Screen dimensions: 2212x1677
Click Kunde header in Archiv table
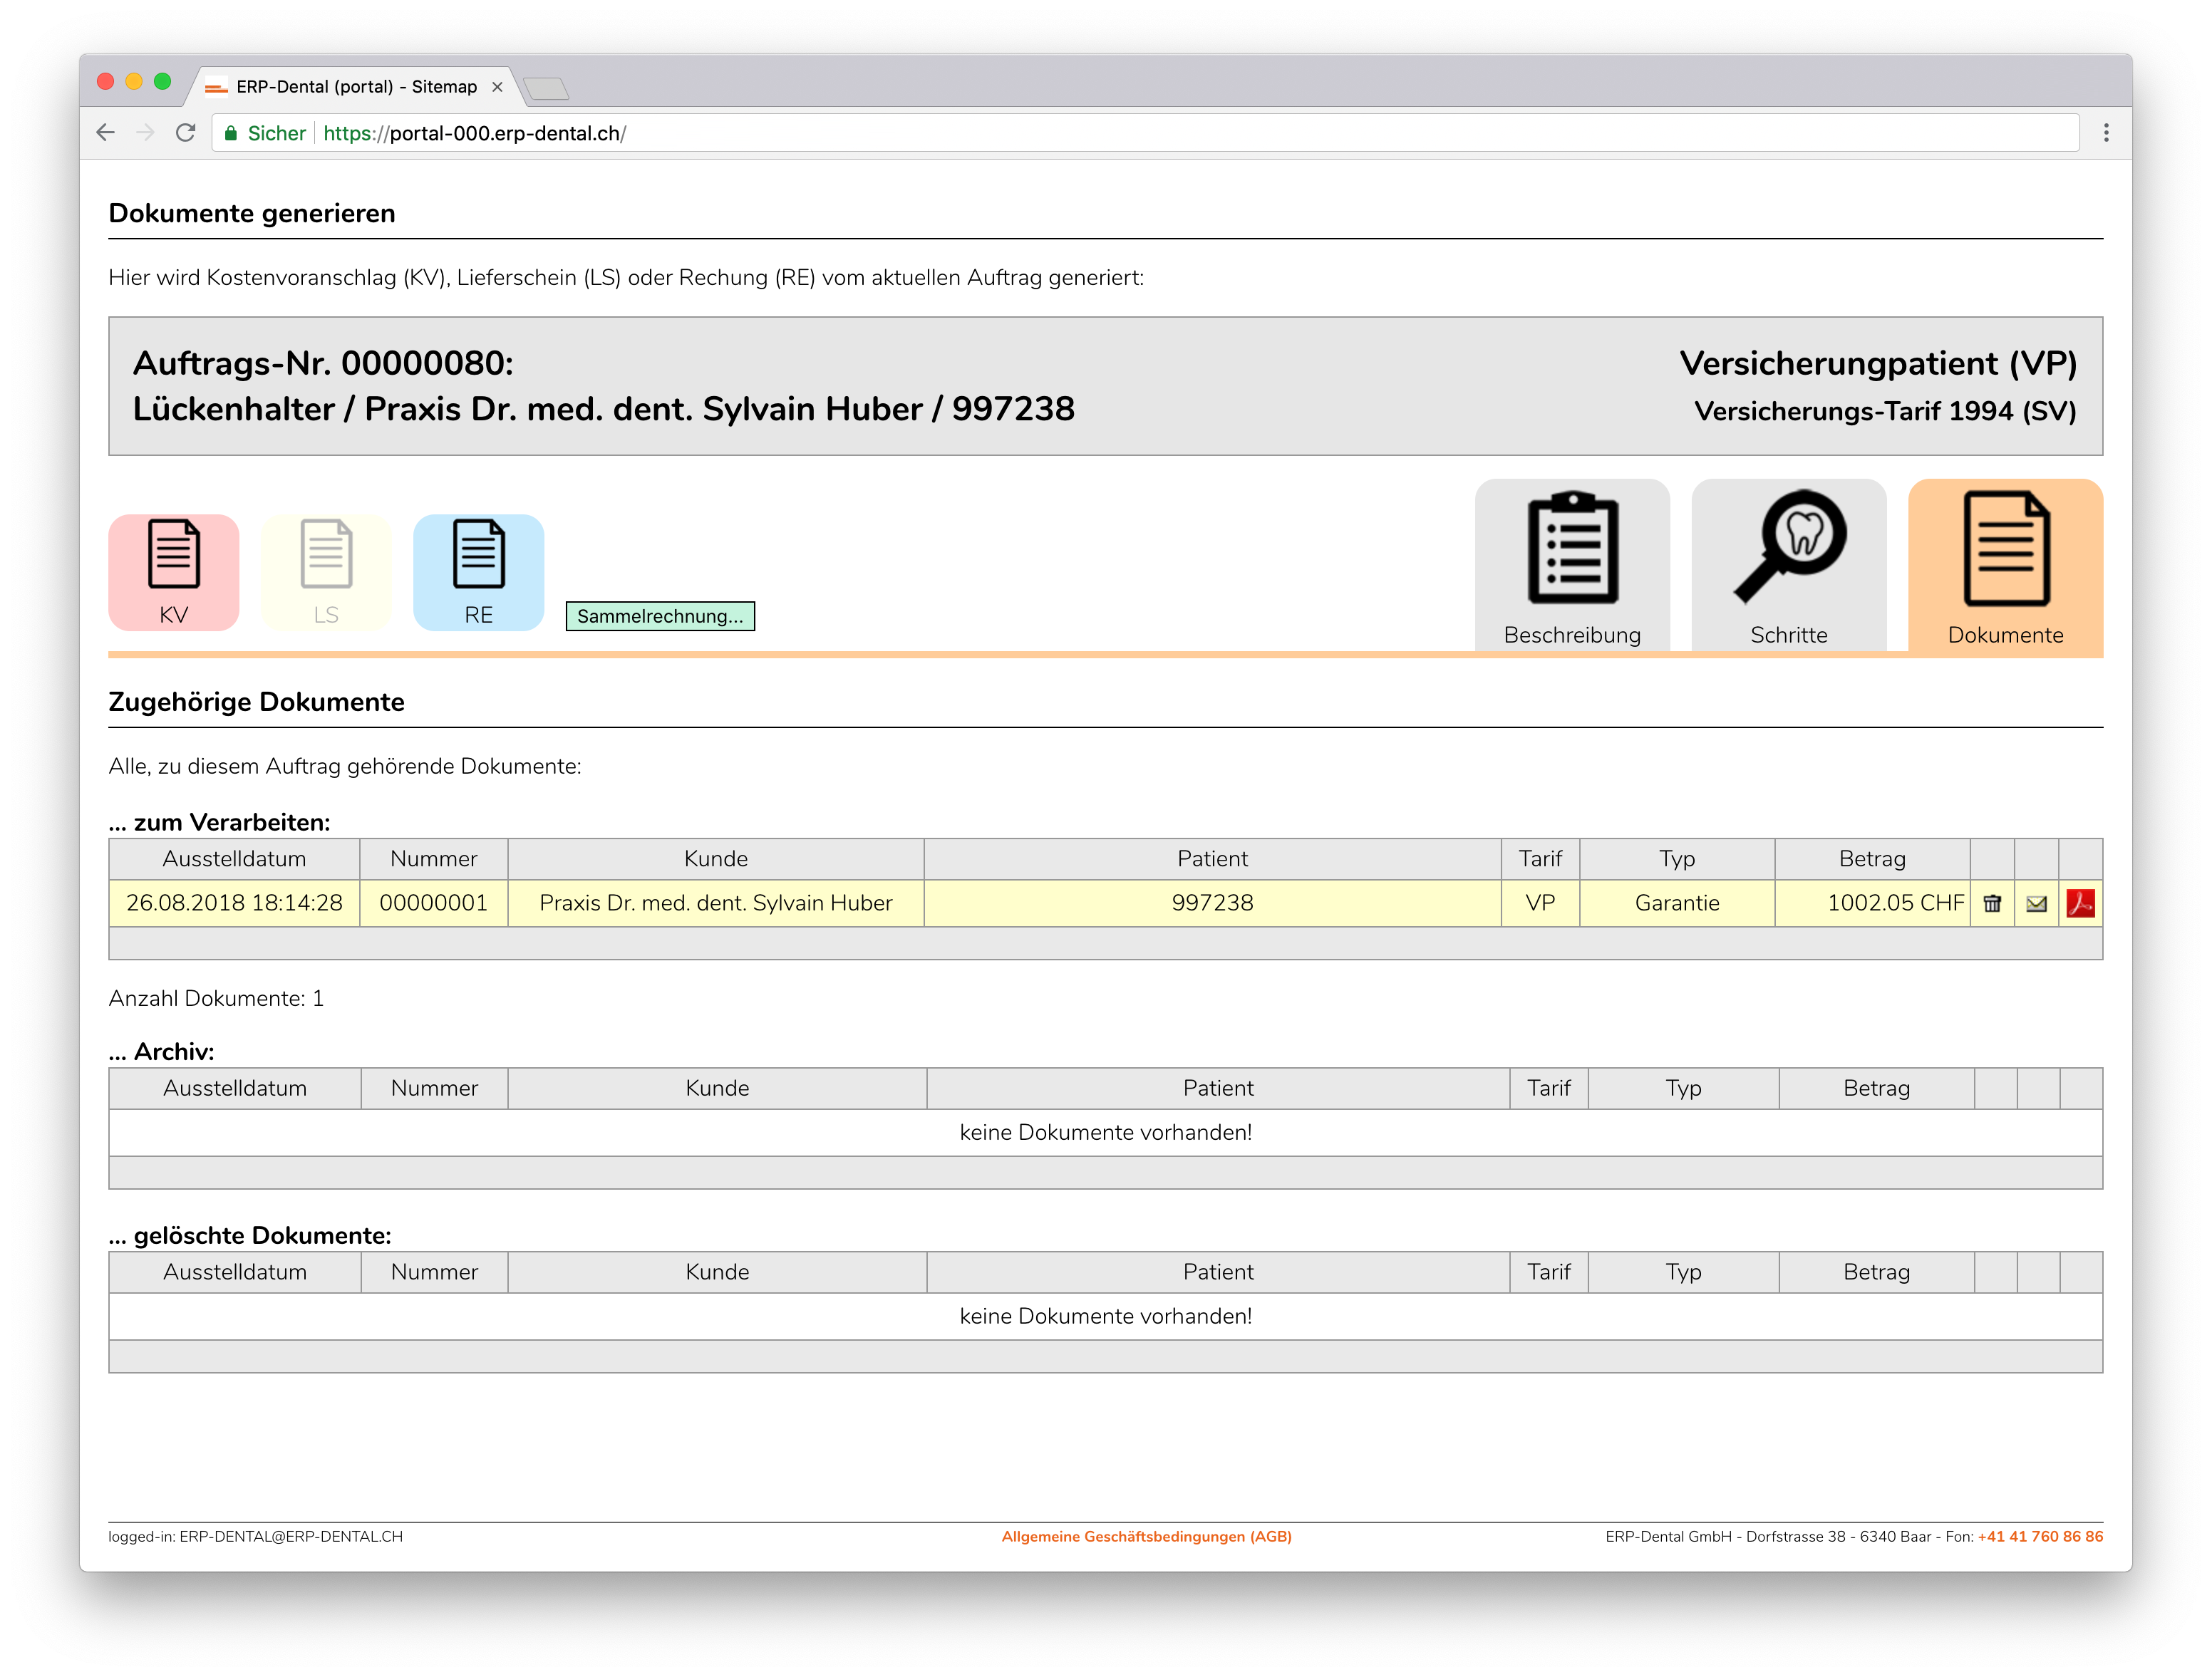pos(717,1087)
